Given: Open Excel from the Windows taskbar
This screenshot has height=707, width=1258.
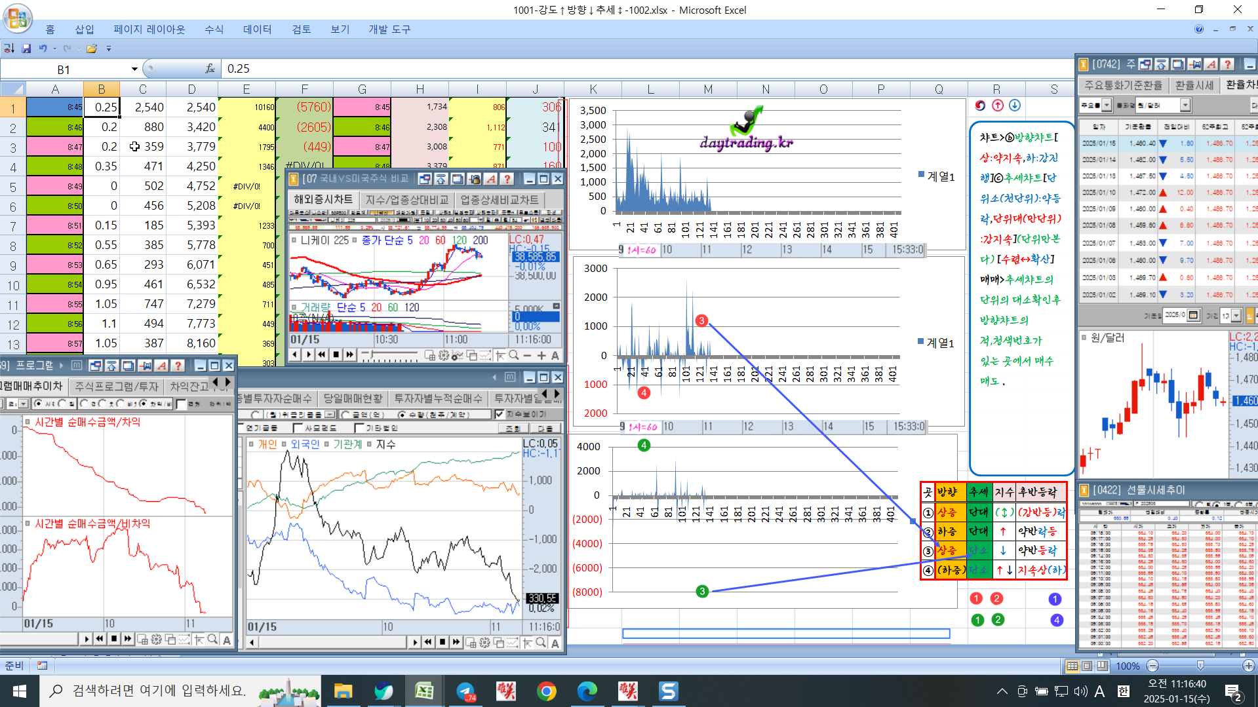Looking at the screenshot, I should (x=424, y=691).
